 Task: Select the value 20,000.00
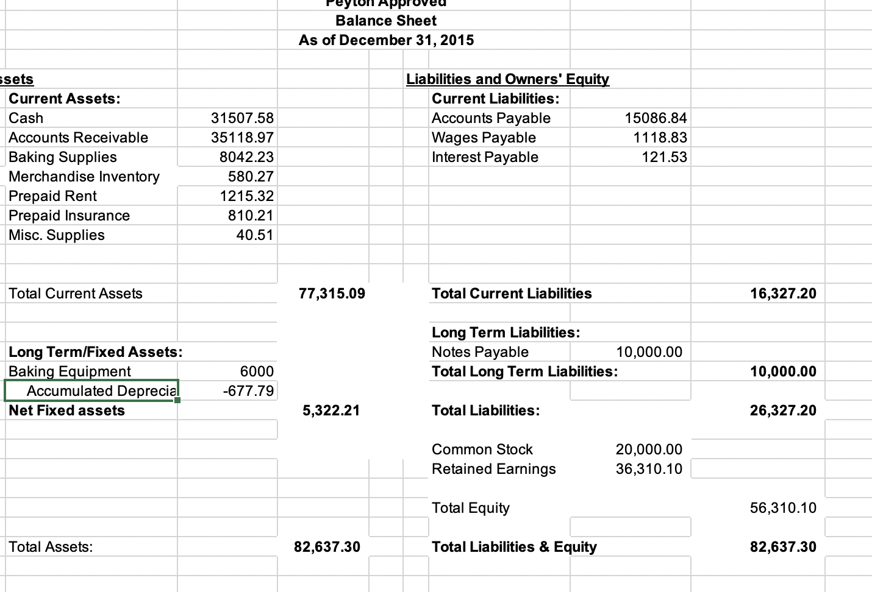[x=649, y=449]
